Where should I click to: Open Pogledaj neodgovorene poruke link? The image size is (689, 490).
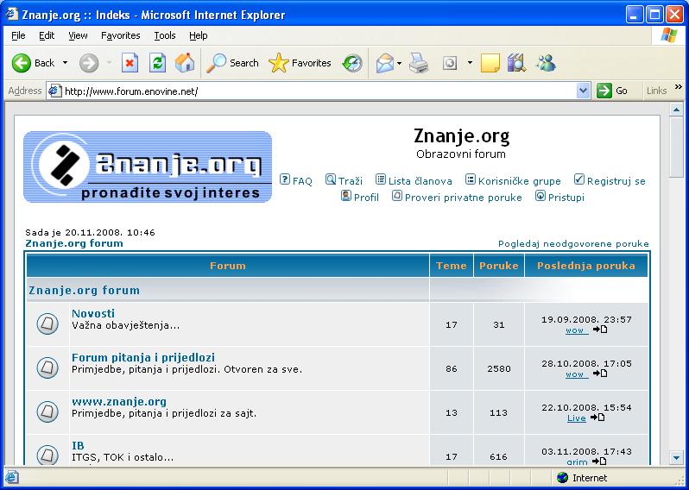pos(573,243)
